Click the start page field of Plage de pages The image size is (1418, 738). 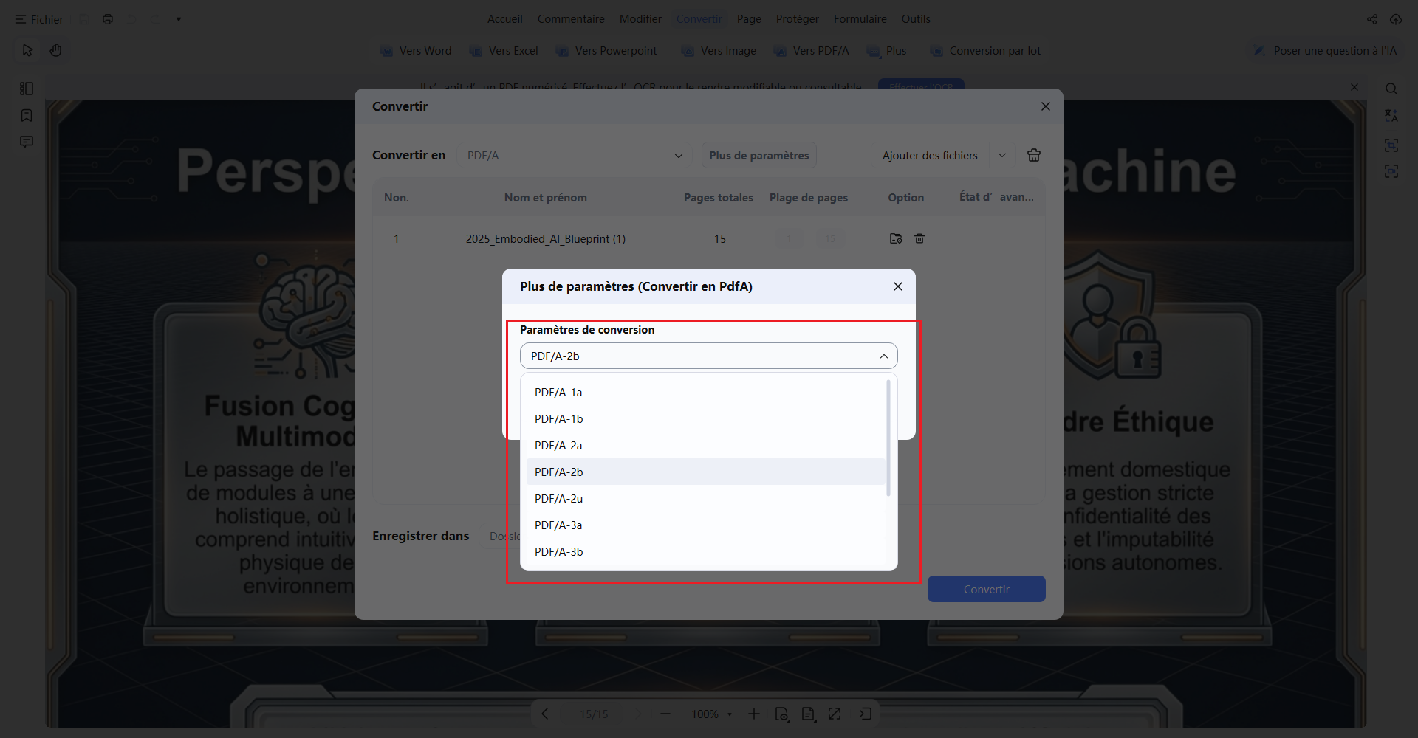(790, 238)
